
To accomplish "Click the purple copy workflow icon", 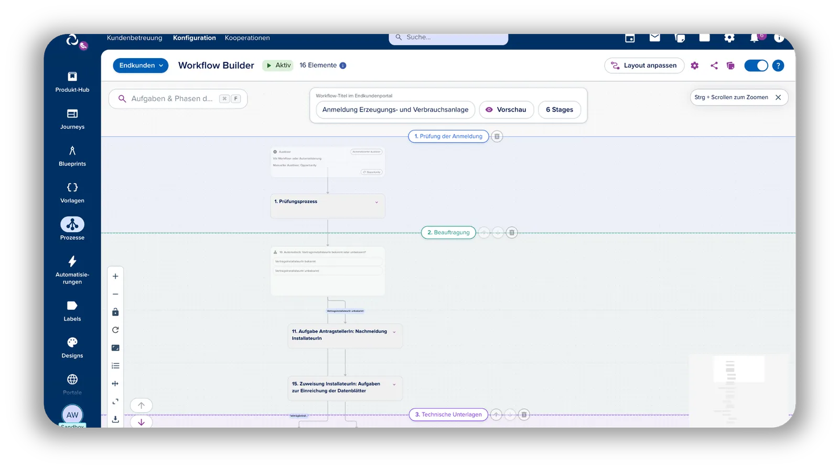I will click(x=730, y=66).
